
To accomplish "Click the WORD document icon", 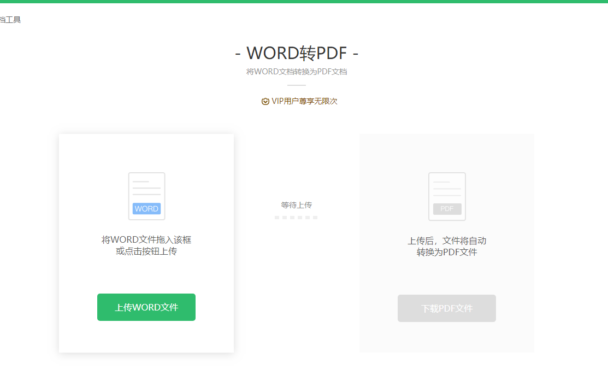I will pos(146,196).
